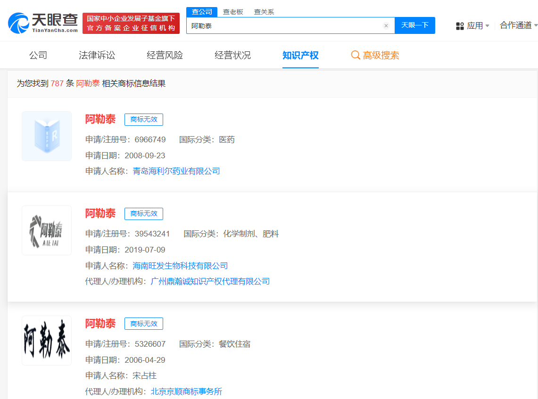Image resolution: width=538 pixels, height=399 pixels.
Task: Click registration number 6966749
Action: point(150,139)
